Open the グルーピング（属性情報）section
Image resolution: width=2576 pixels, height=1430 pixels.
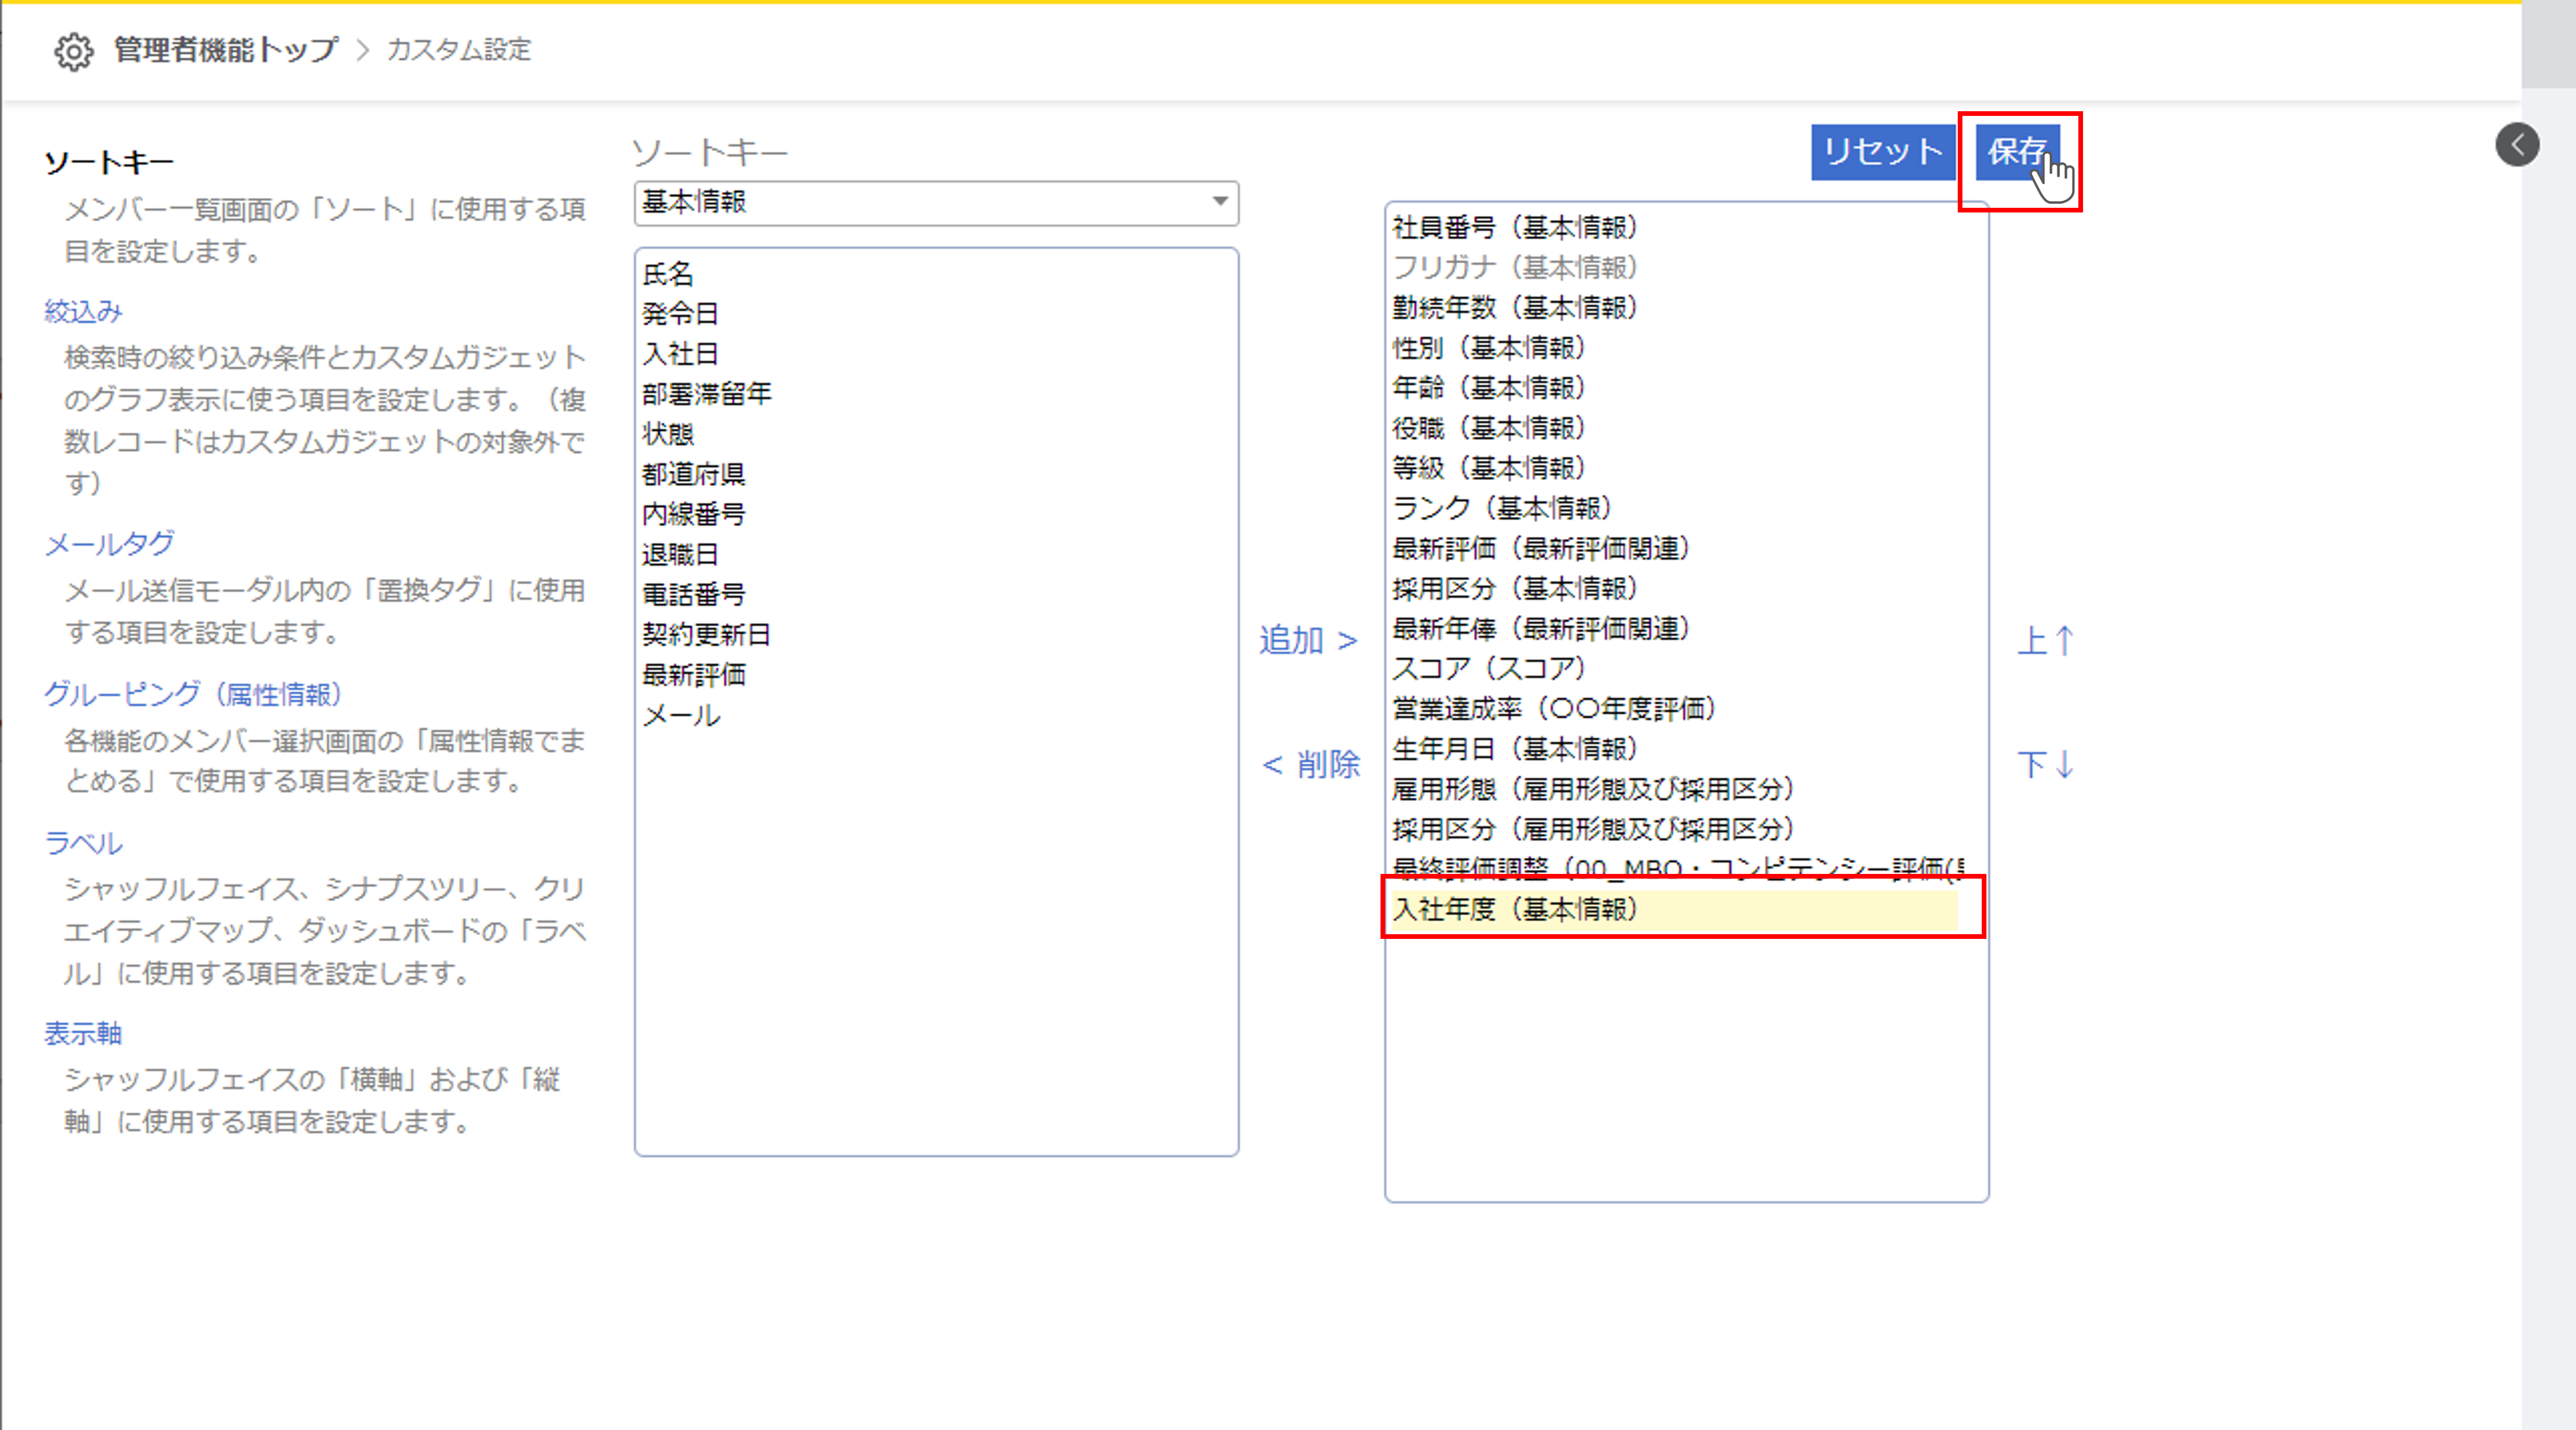point(193,694)
